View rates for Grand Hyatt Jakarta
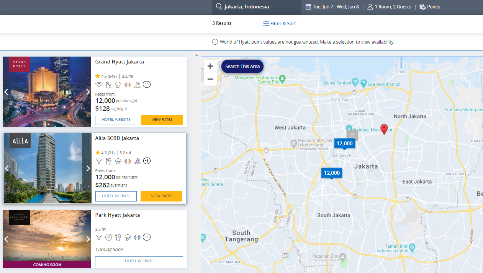Image resolution: width=483 pixels, height=273 pixels. coord(162,120)
